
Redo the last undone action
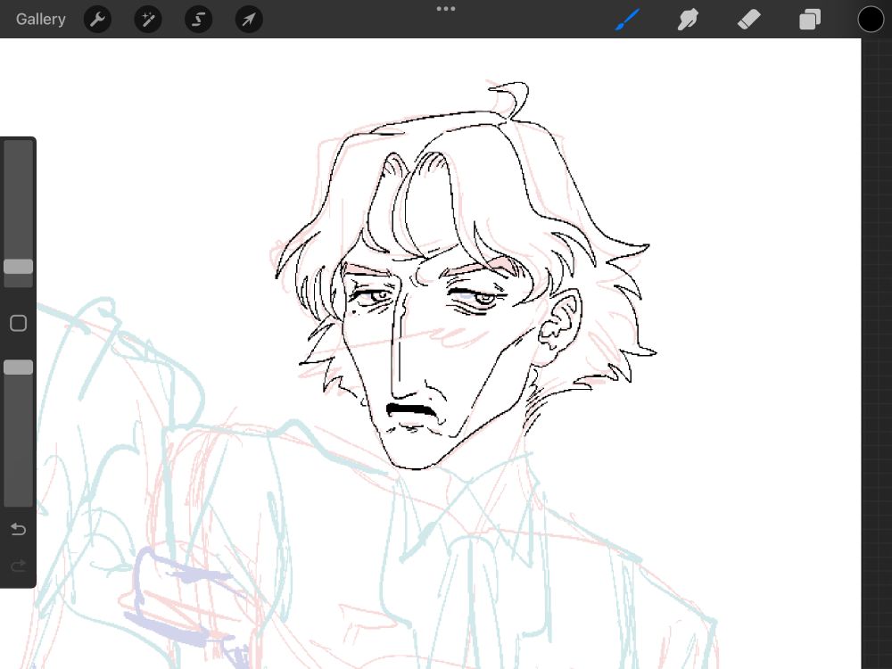pos(18,566)
